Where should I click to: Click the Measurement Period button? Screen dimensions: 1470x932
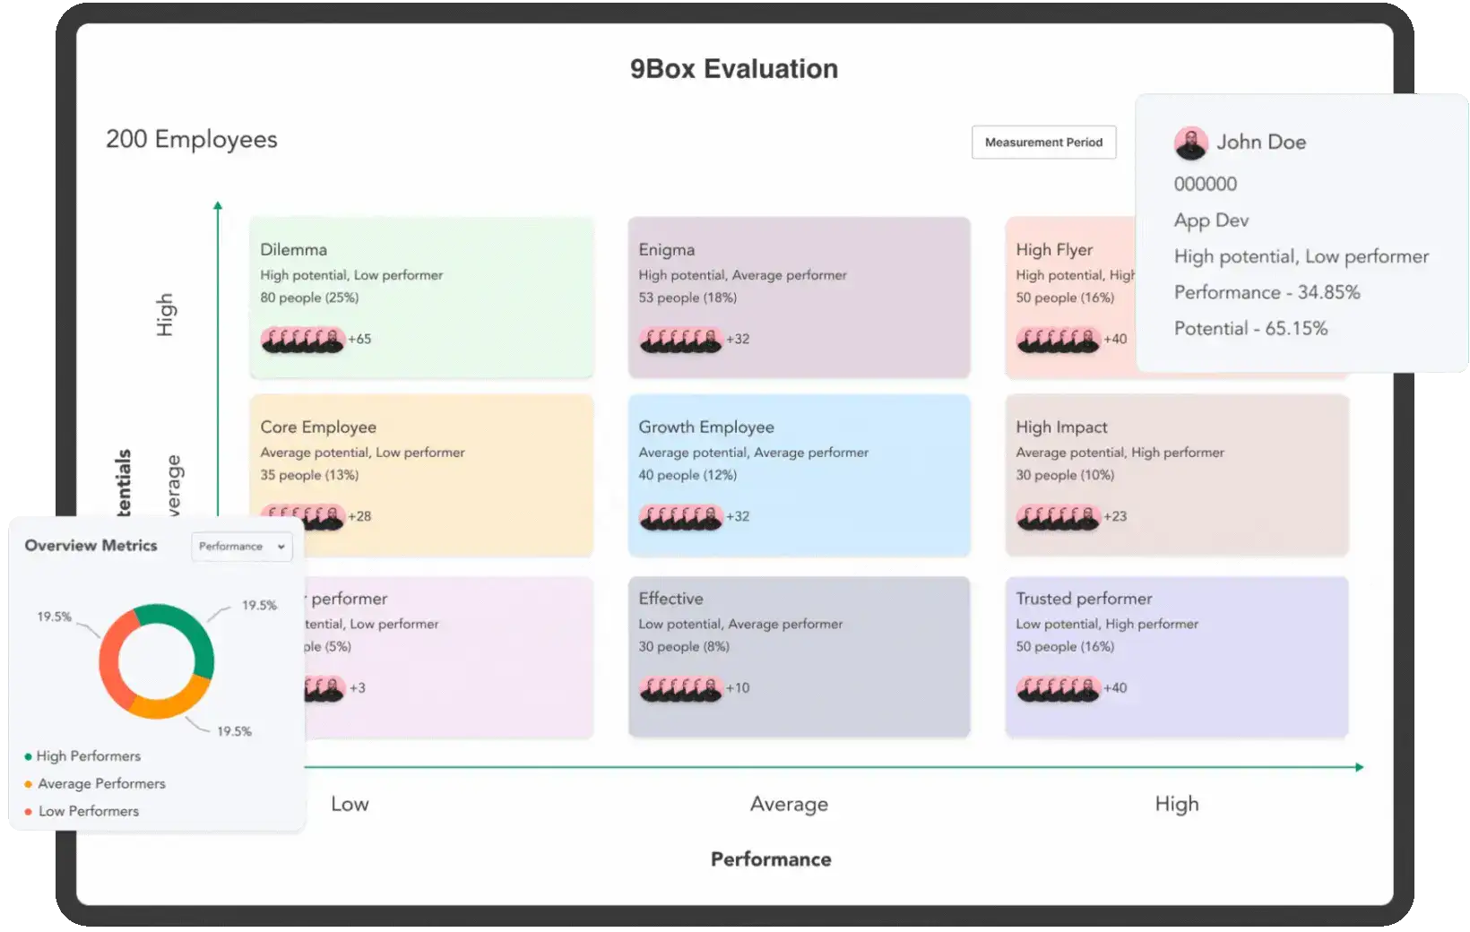tap(1043, 142)
